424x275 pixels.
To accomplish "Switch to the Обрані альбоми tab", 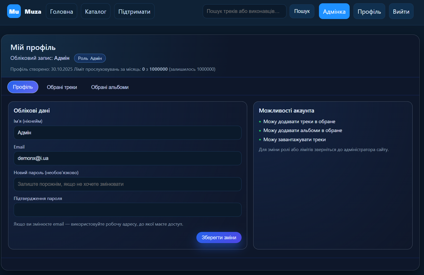I will (110, 87).
